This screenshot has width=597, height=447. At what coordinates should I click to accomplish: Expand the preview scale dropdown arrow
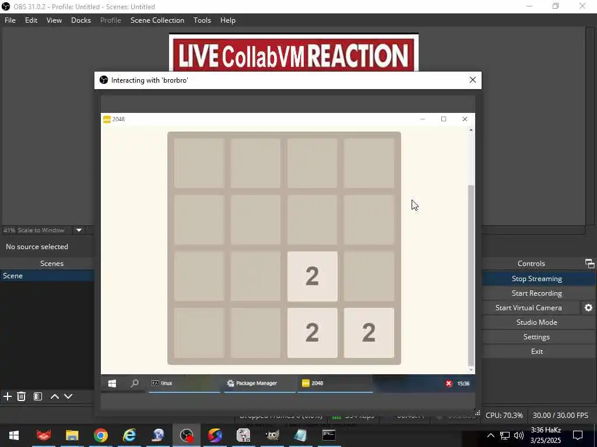[x=79, y=230]
